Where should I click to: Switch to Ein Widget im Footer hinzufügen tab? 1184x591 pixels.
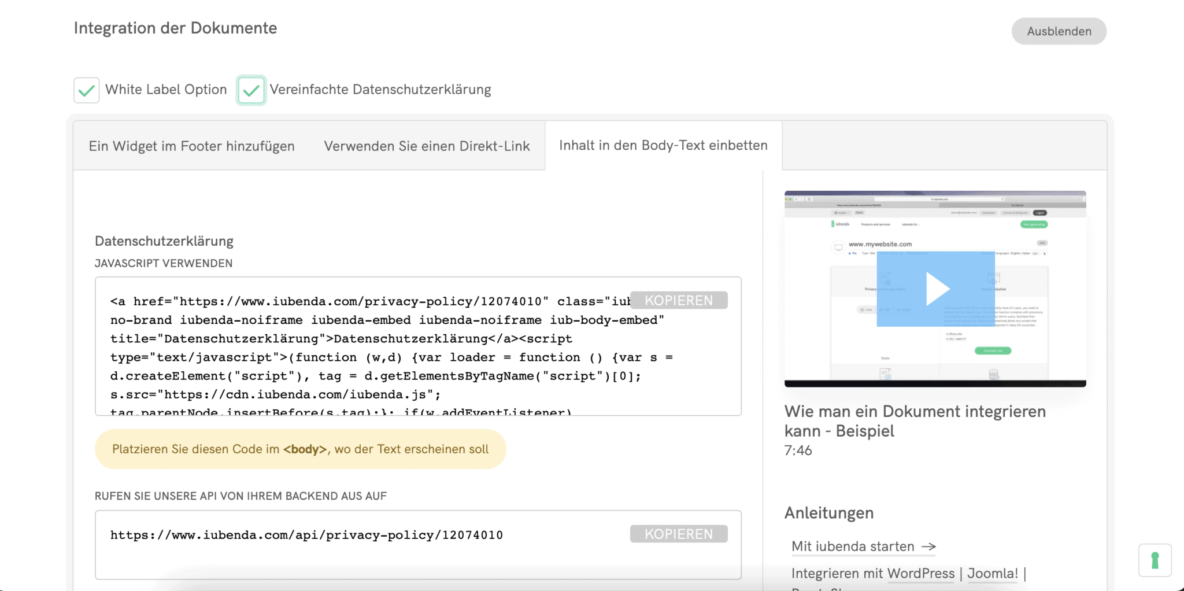coord(191,146)
